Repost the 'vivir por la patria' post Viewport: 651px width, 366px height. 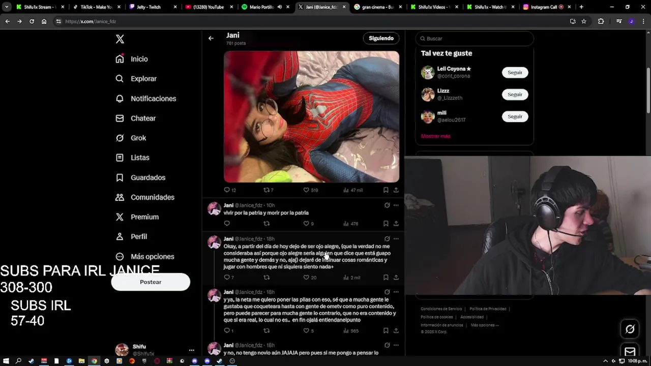point(266,224)
